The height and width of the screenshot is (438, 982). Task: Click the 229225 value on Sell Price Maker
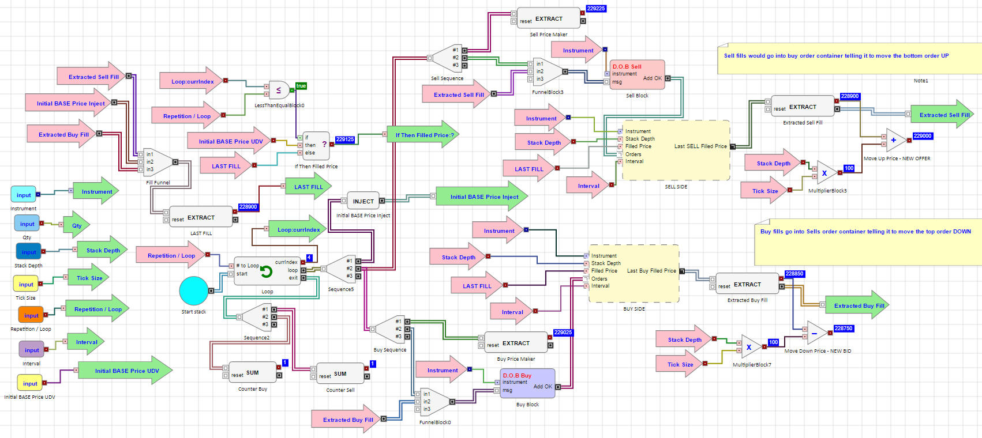pos(596,9)
